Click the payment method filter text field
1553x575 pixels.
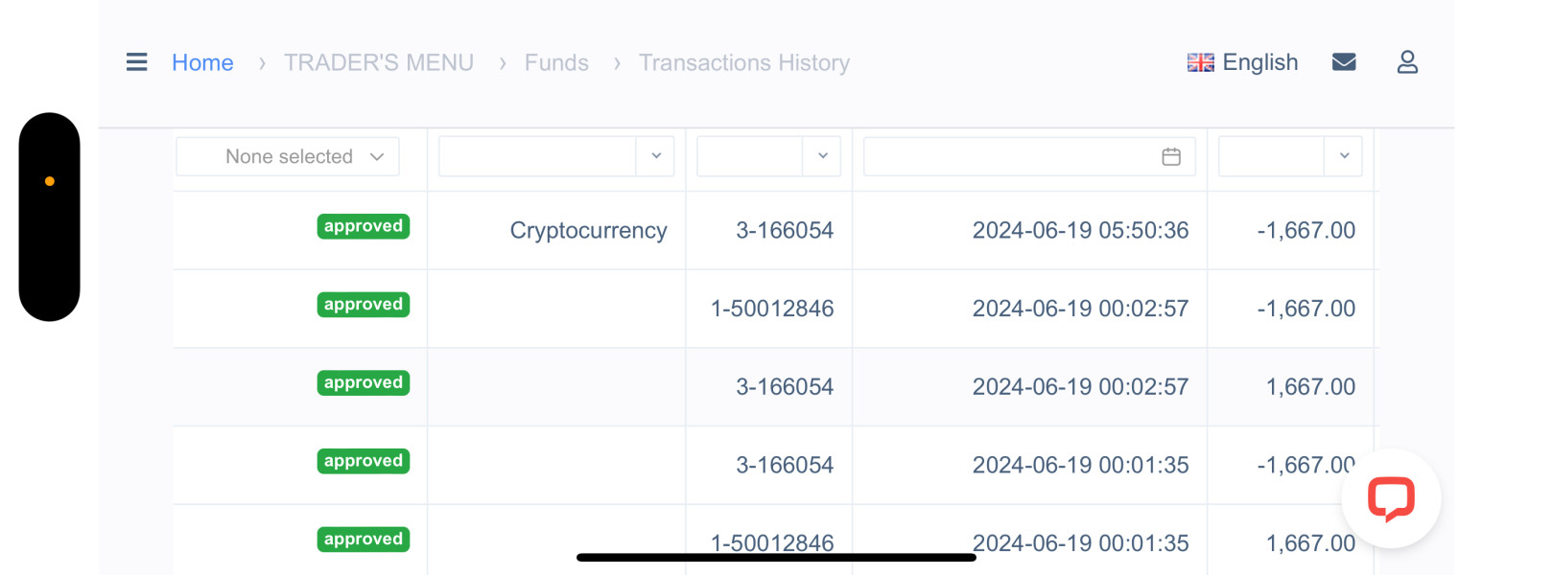537,156
